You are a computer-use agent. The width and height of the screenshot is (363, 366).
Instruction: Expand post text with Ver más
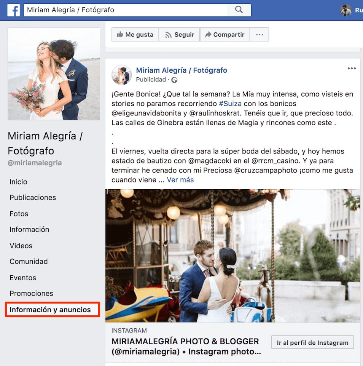[180, 180]
